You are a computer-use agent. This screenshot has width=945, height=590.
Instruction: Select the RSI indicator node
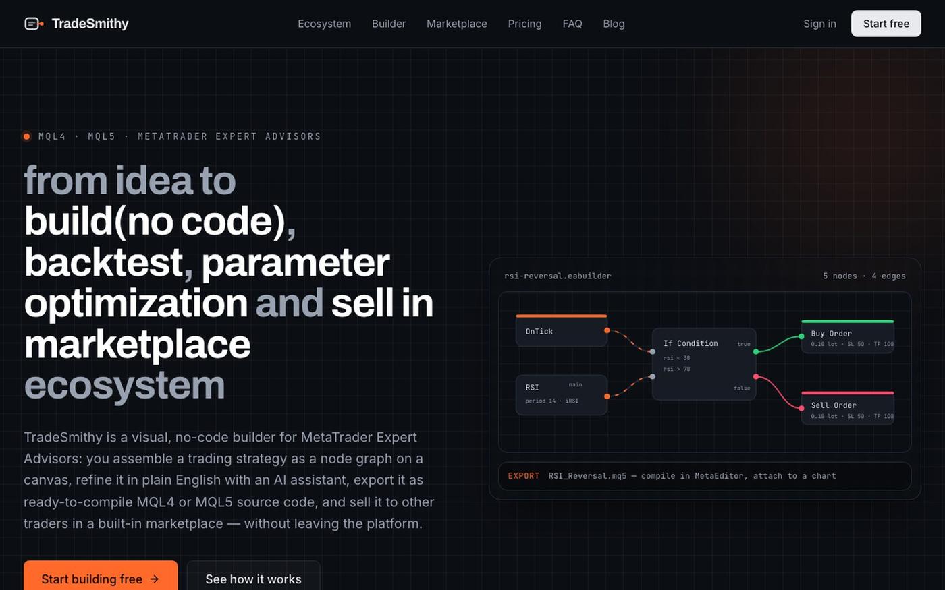point(562,394)
